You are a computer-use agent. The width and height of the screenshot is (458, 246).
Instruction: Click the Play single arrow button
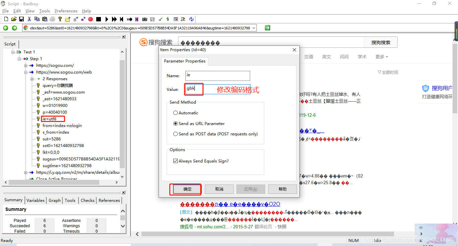coord(107,19)
